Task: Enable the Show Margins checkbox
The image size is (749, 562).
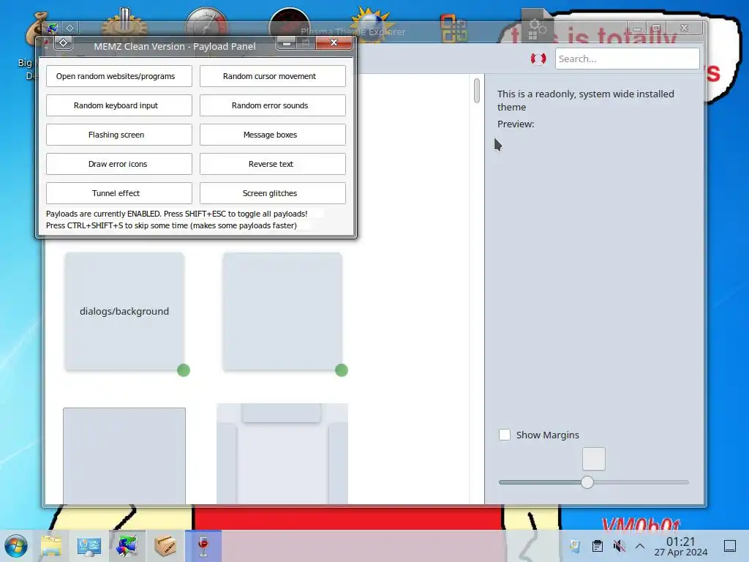Action: click(x=505, y=435)
